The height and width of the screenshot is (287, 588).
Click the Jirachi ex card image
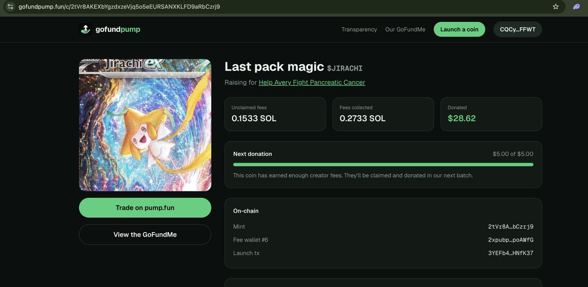pyautogui.click(x=145, y=125)
